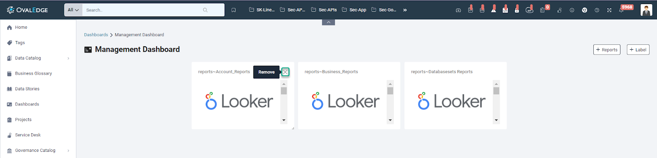Click the dashboard icon beside the page title
This screenshot has width=657, height=158.
tap(88, 50)
